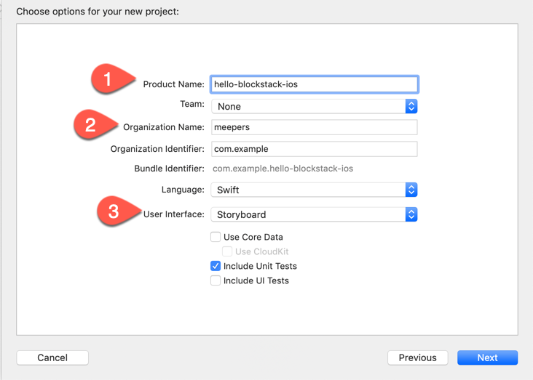The image size is (533, 380).
Task: Enable the Use Core Data checkbox
Action: pyautogui.click(x=216, y=237)
